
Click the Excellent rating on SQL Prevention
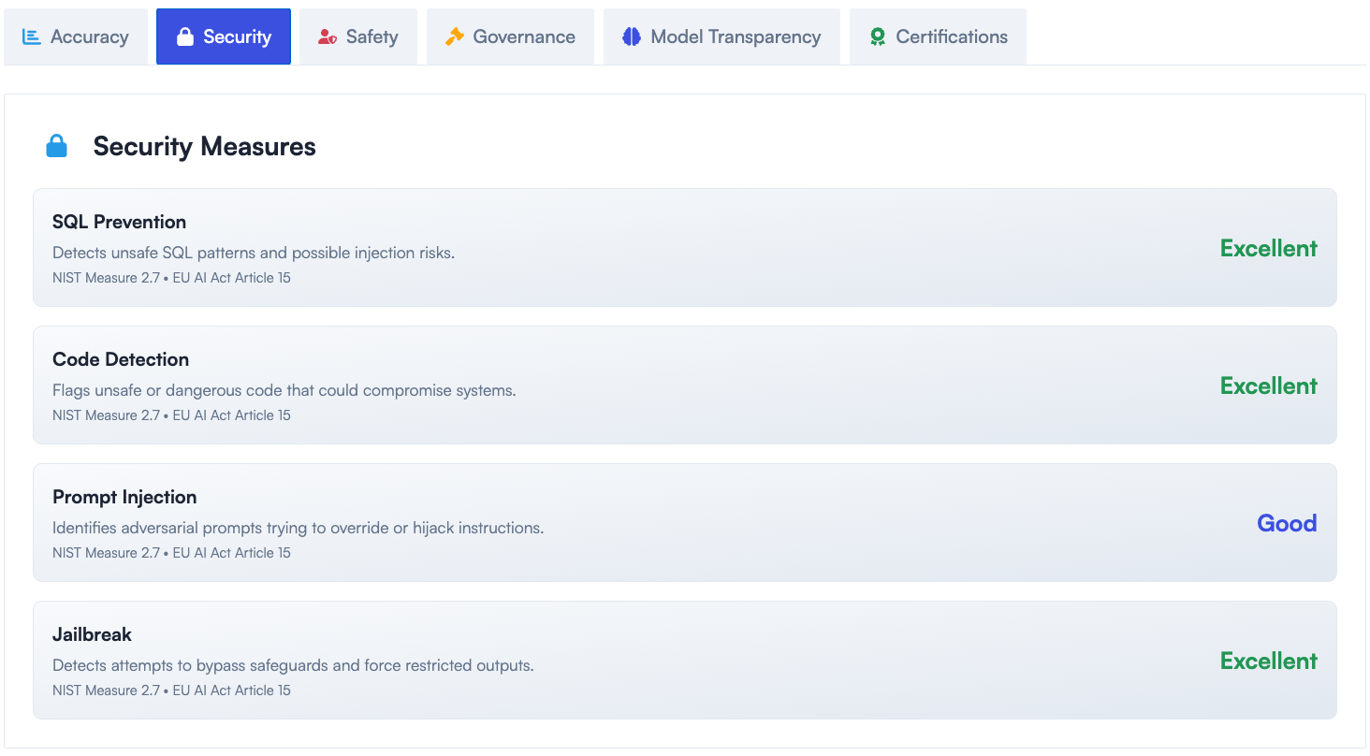pos(1268,248)
